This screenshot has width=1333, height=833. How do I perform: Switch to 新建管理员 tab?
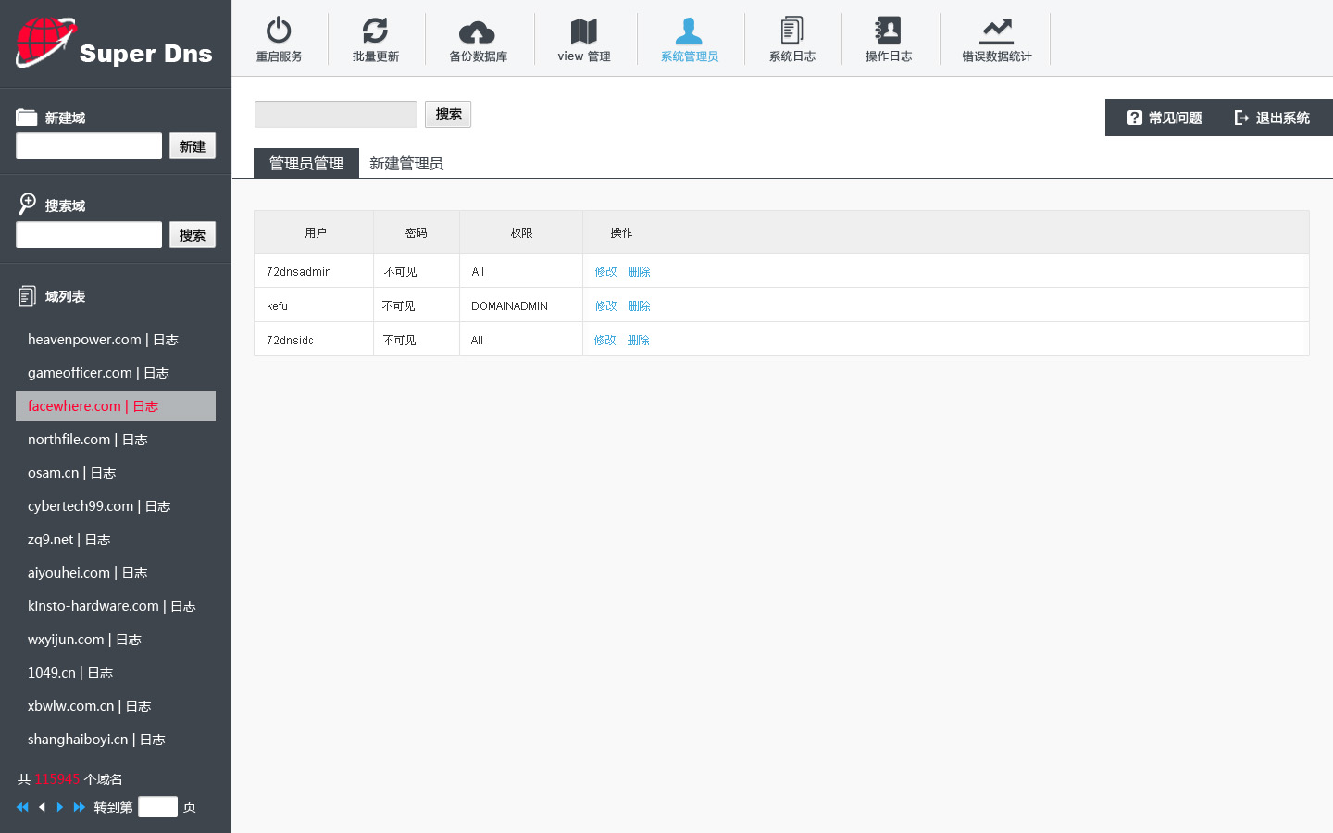(406, 163)
